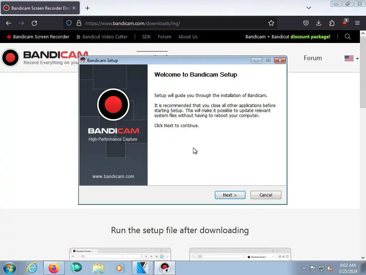Screen dimensions: 366x275
Task: Expand the US flag language dropdown
Action: [352, 58]
